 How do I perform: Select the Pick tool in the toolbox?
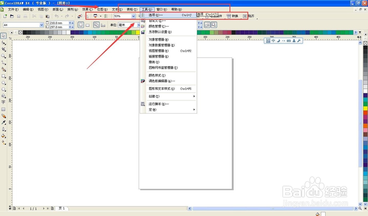point(3,36)
